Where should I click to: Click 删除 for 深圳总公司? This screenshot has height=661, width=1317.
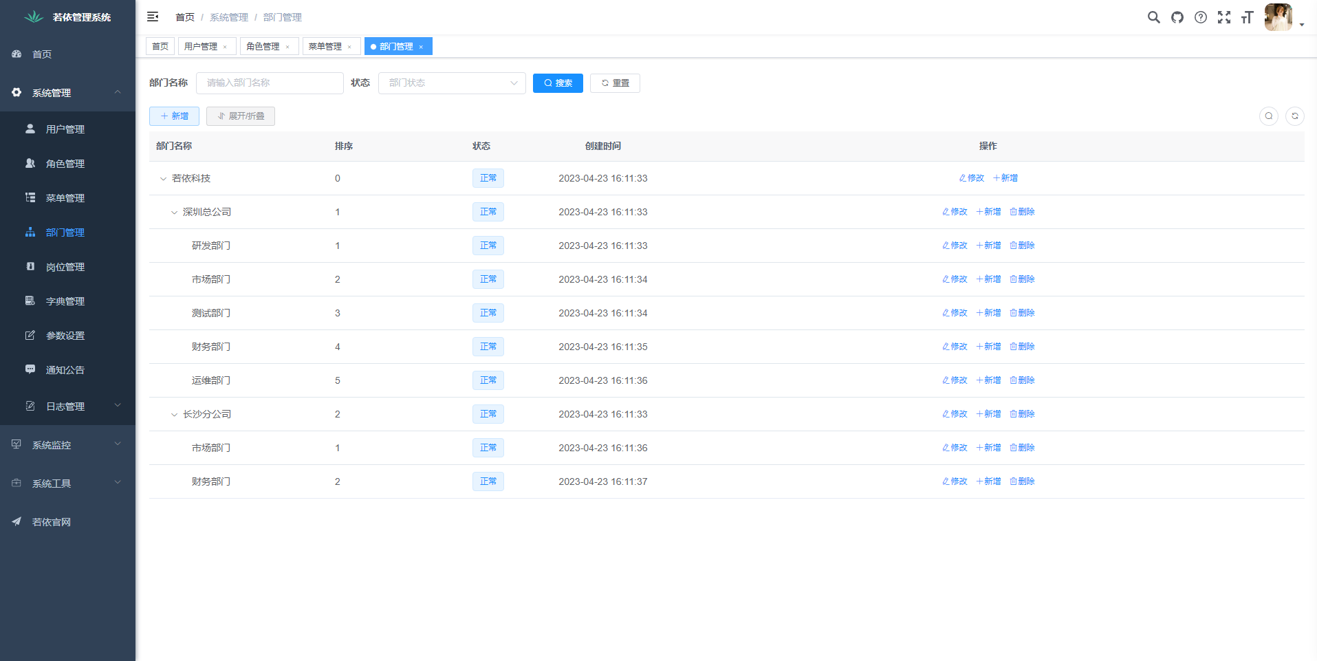(x=1022, y=212)
